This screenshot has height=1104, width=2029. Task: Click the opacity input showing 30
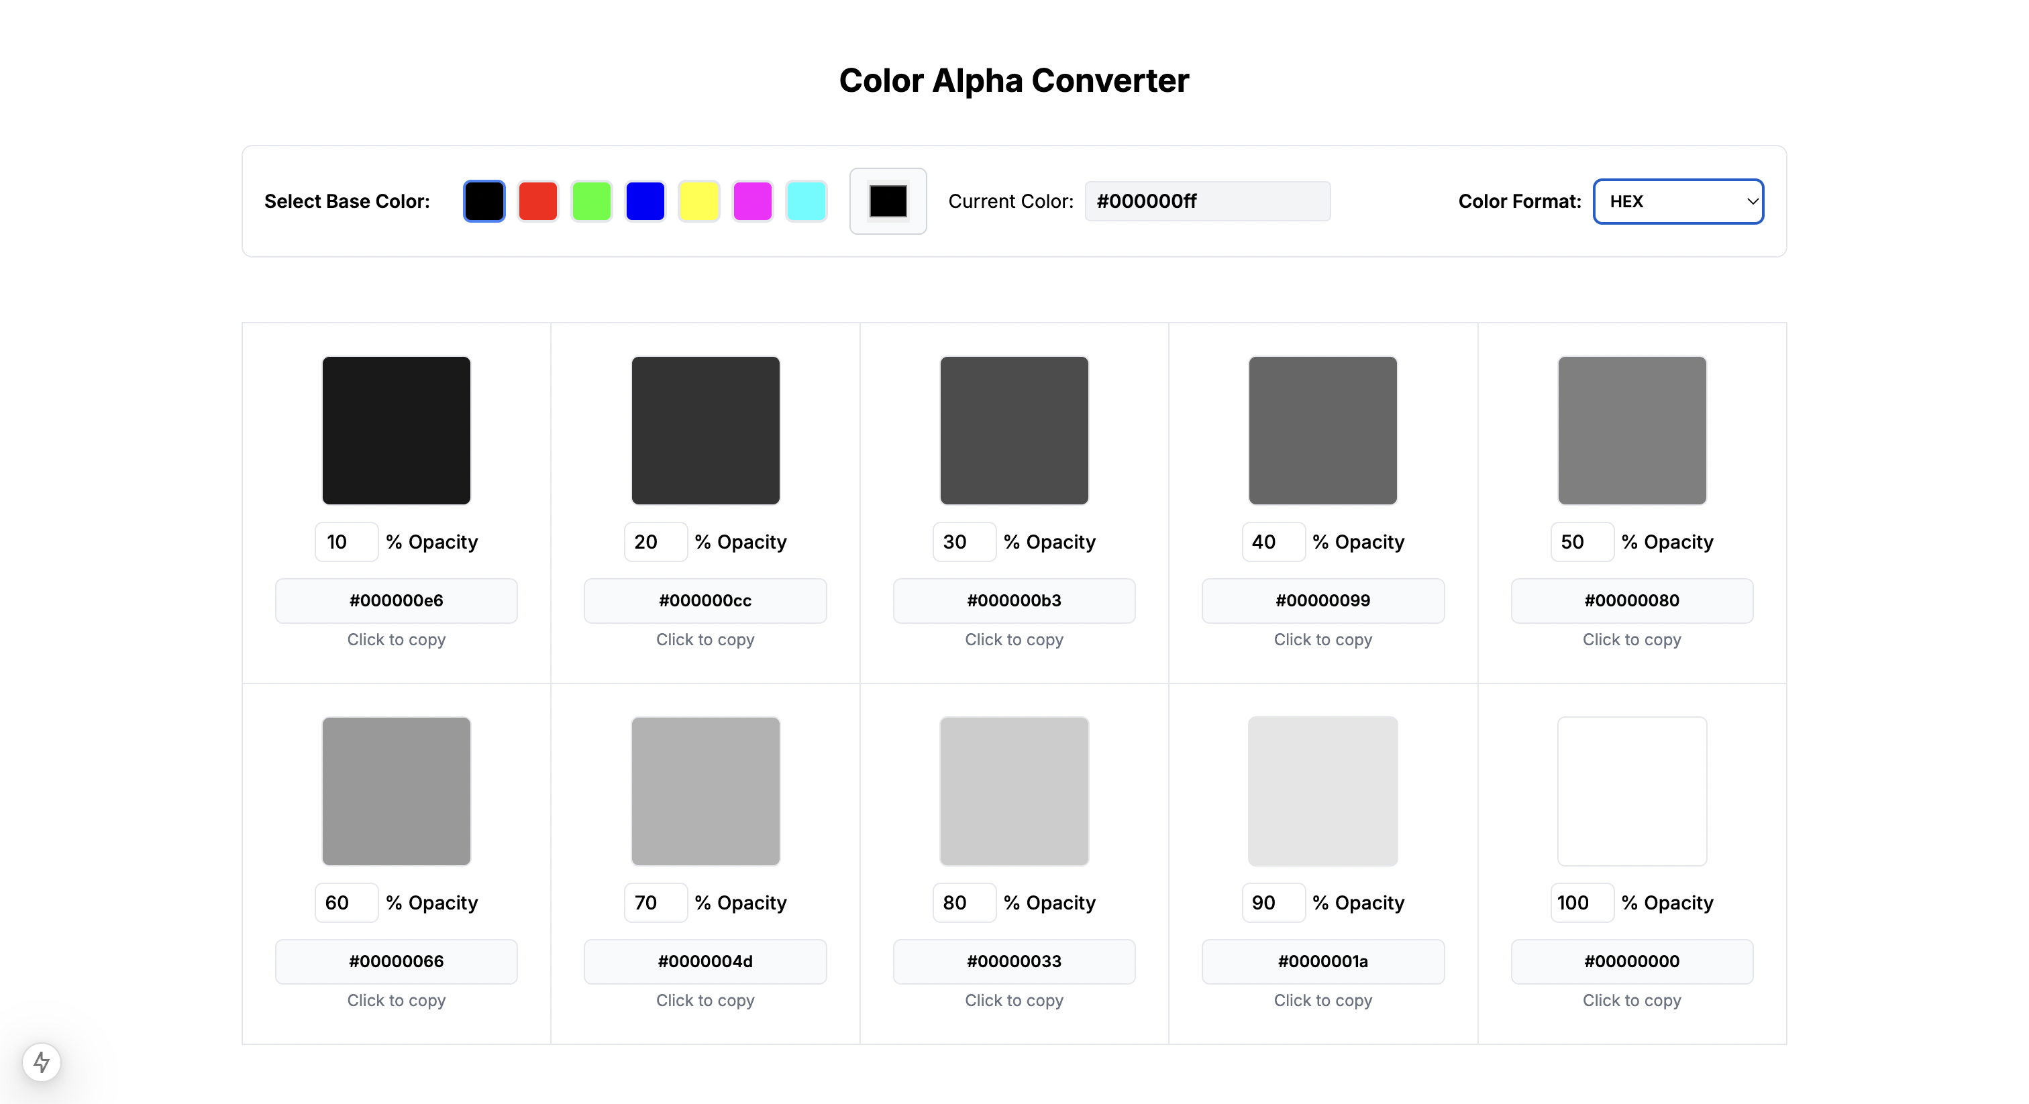click(x=964, y=542)
